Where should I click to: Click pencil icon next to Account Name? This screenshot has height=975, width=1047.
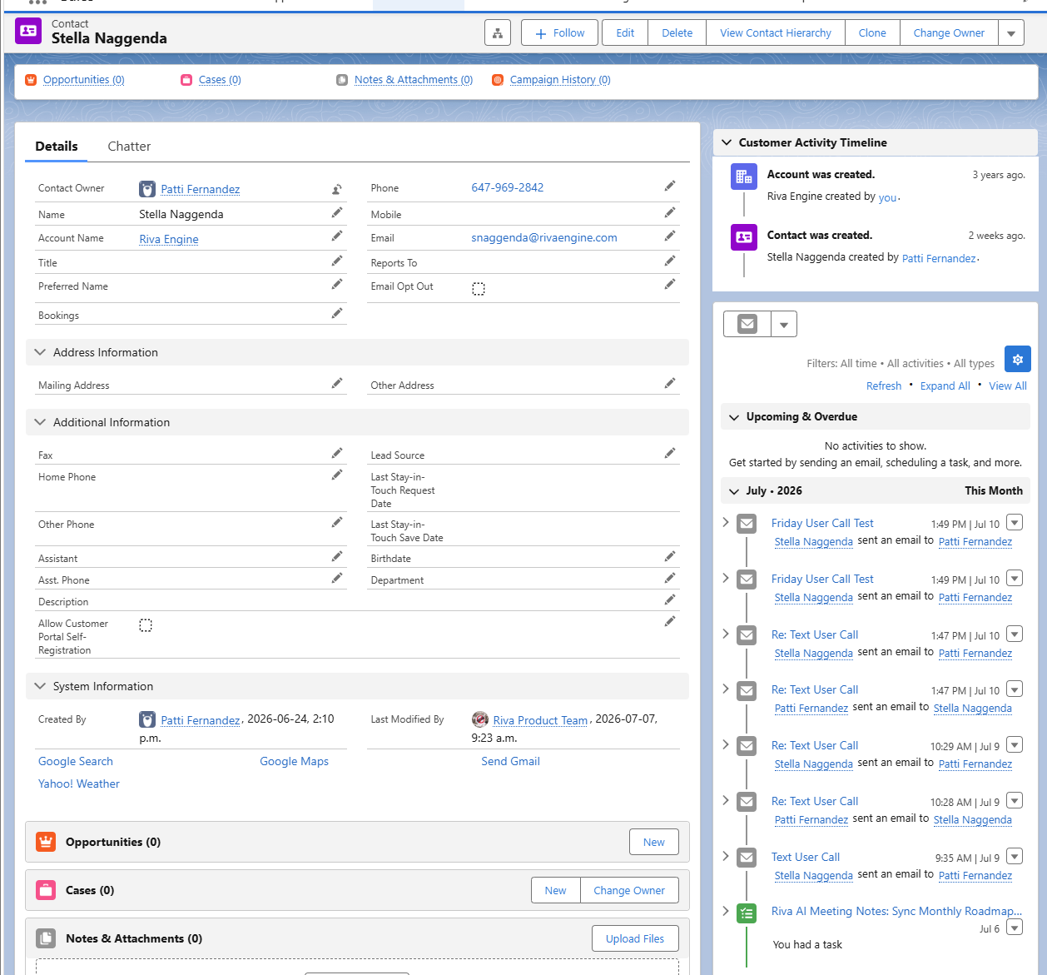(337, 236)
